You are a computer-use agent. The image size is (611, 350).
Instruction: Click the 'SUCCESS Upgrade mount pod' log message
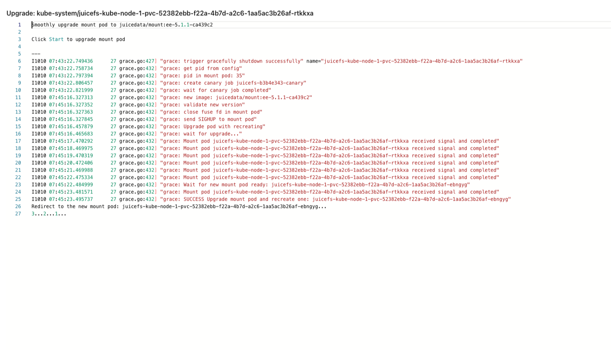[335, 199]
